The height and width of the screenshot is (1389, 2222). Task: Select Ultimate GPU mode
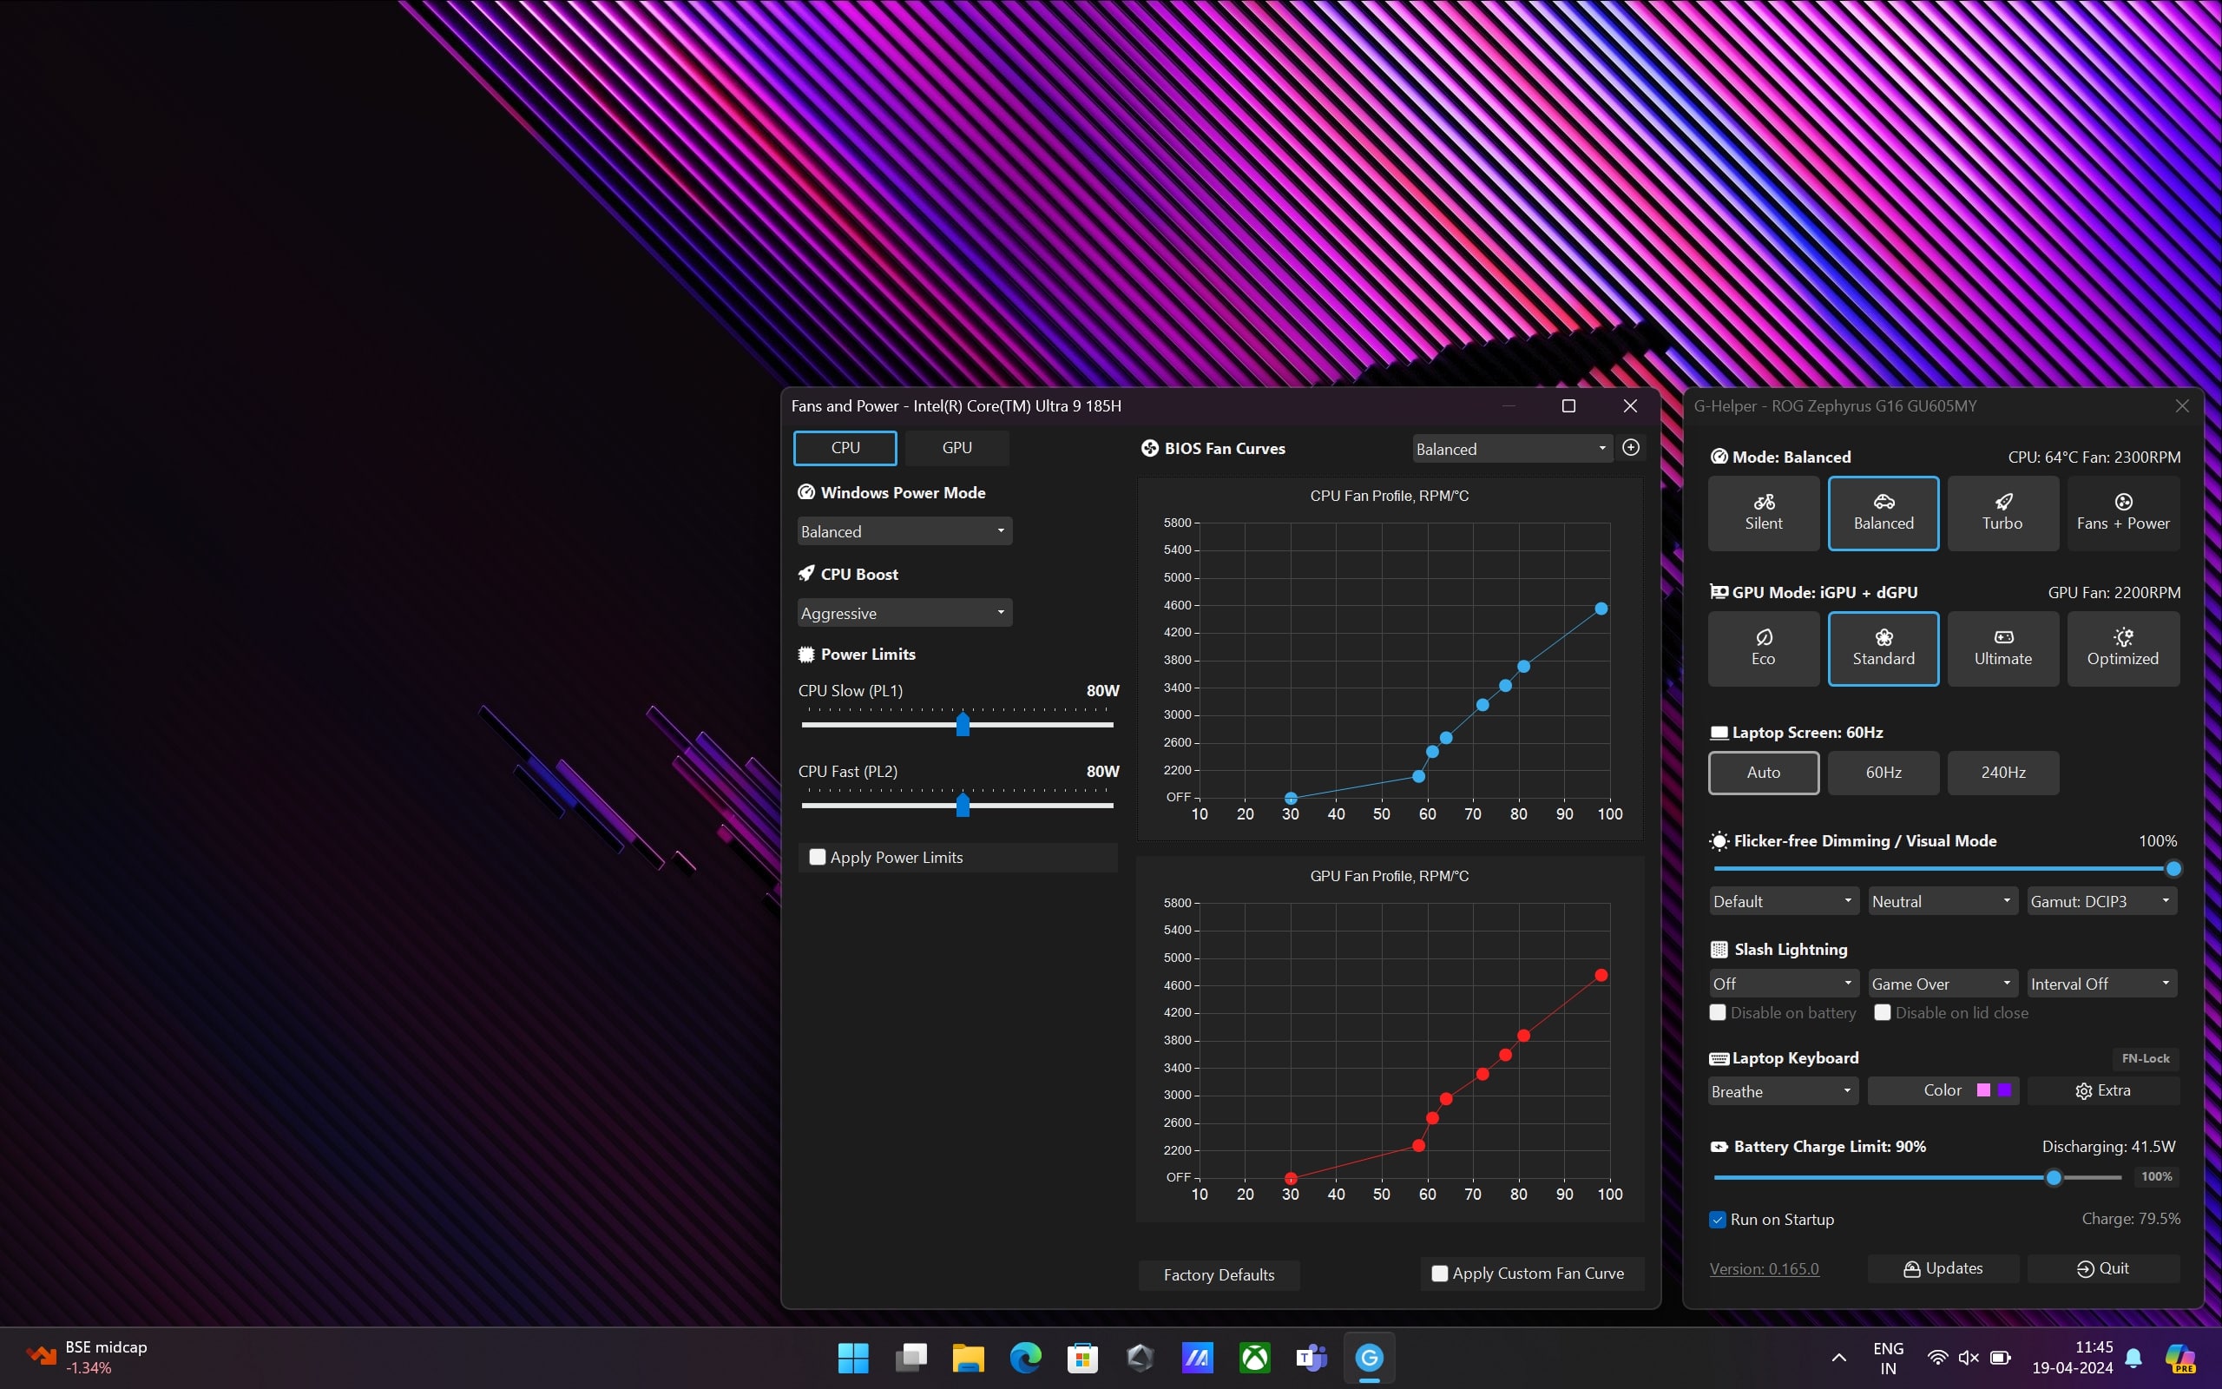tap(2002, 648)
